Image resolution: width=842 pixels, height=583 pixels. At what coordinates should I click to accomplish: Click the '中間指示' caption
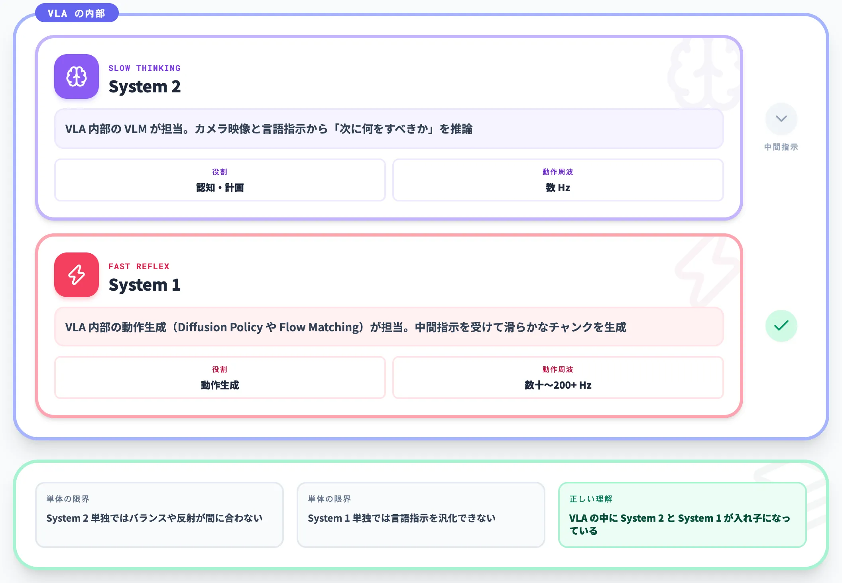click(x=781, y=147)
